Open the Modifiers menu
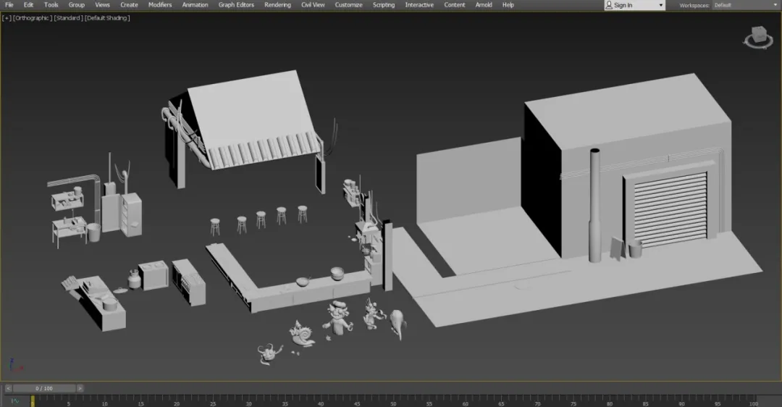The width and height of the screenshot is (782, 407). pyautogui.click(x=160, y=5)
